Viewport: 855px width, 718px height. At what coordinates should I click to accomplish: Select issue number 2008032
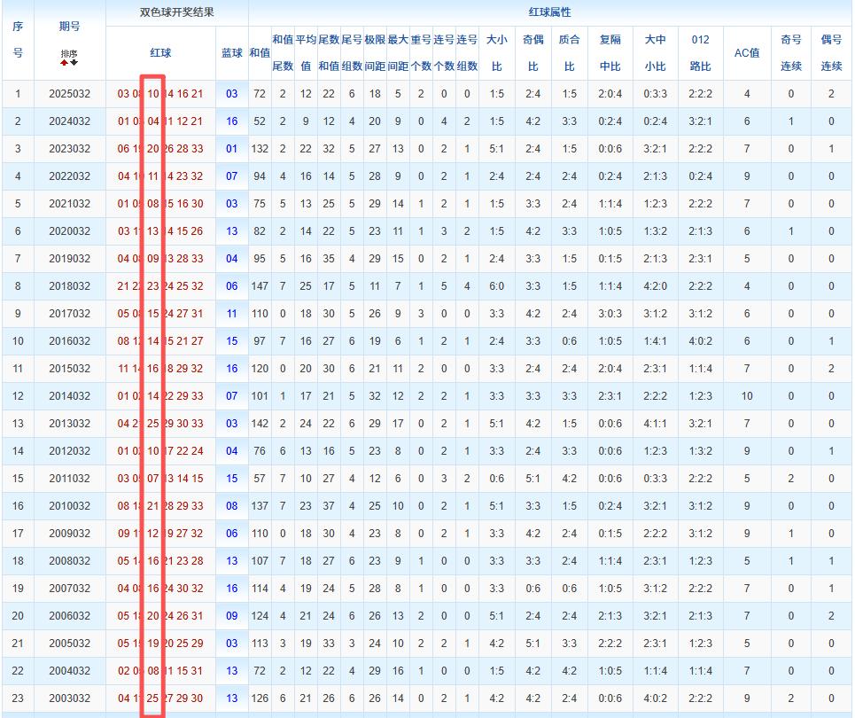tap(70, 561)
